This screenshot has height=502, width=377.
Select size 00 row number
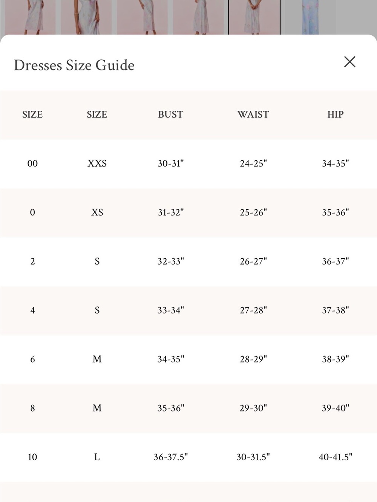(x=32, y=163)
